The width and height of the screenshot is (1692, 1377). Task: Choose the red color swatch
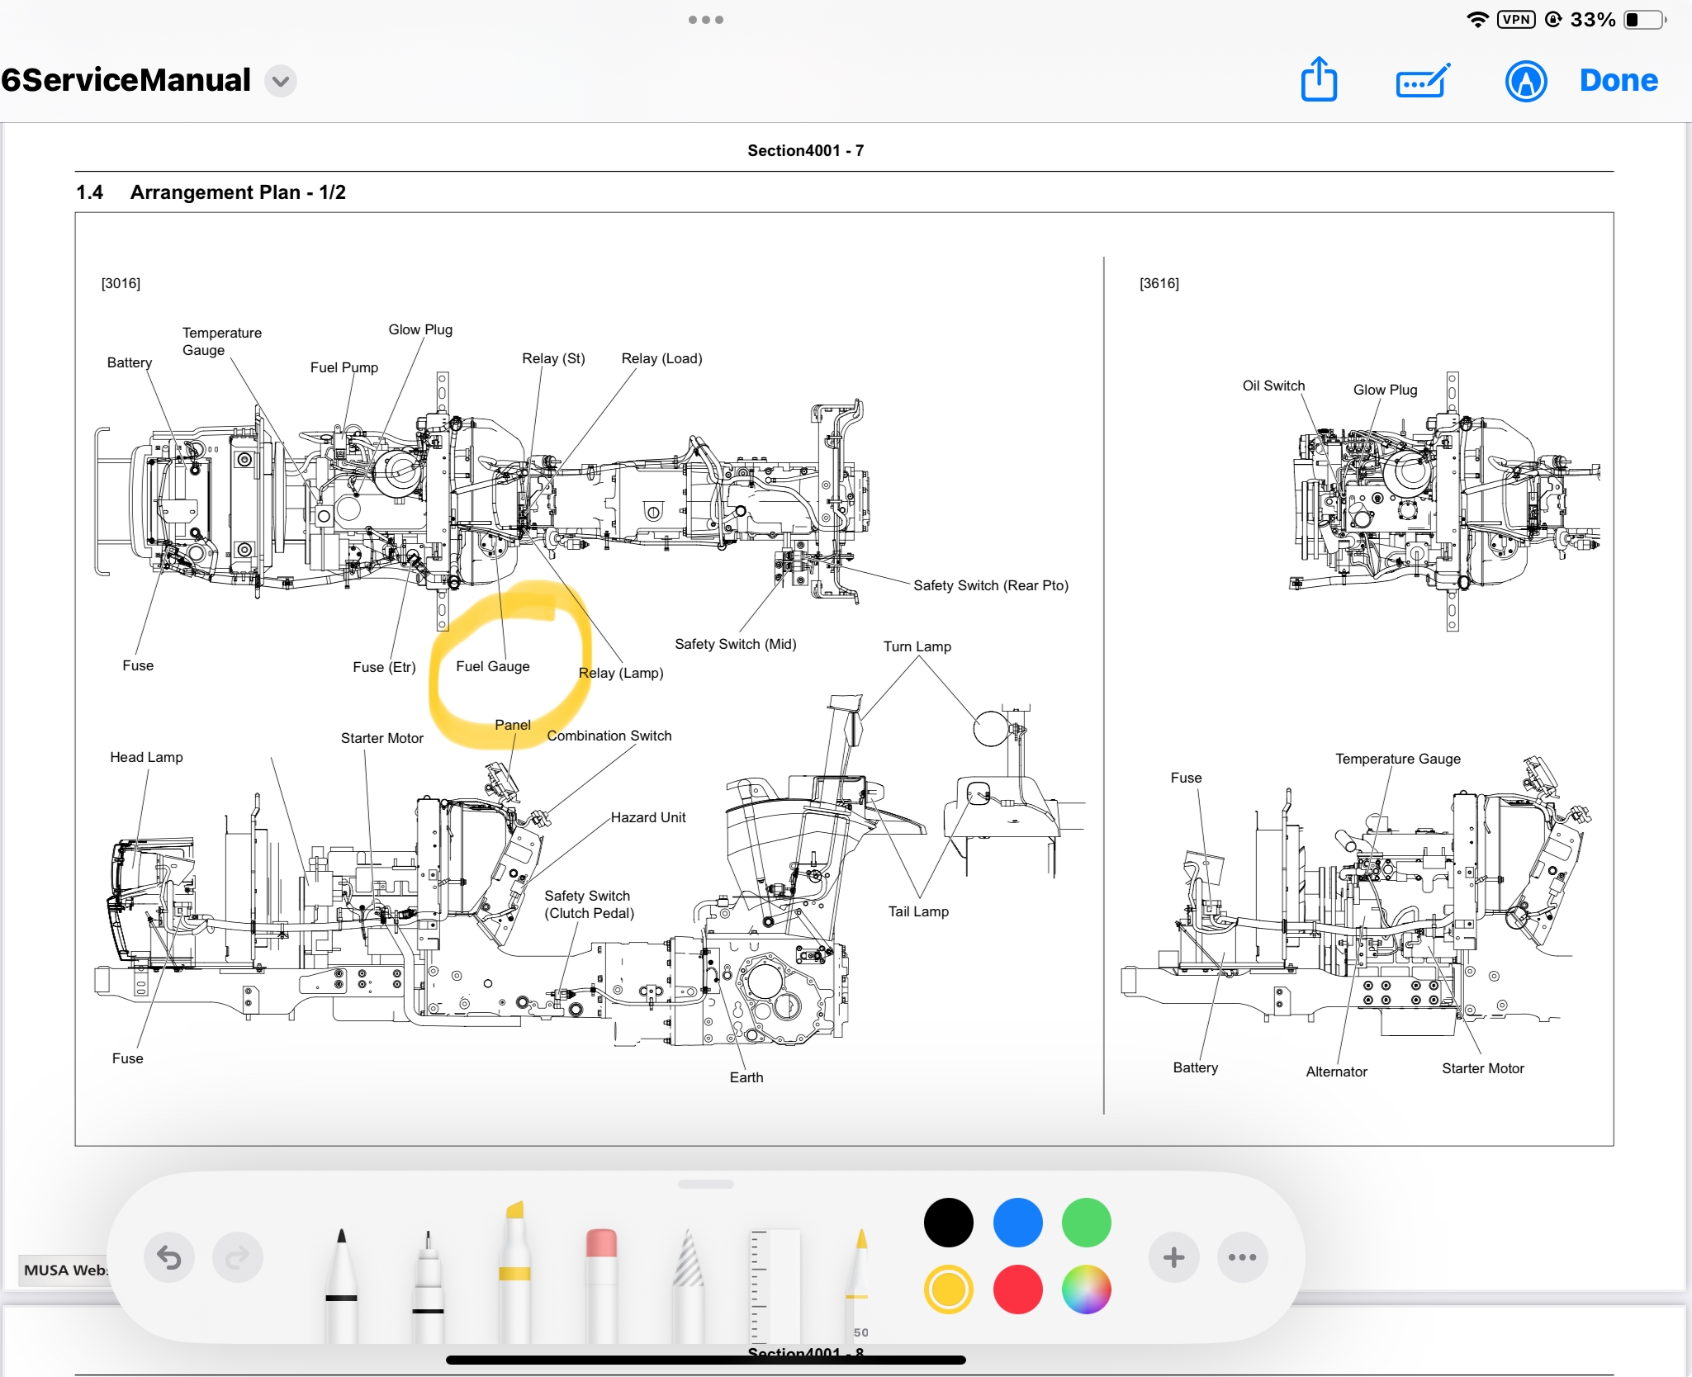1017,1289
